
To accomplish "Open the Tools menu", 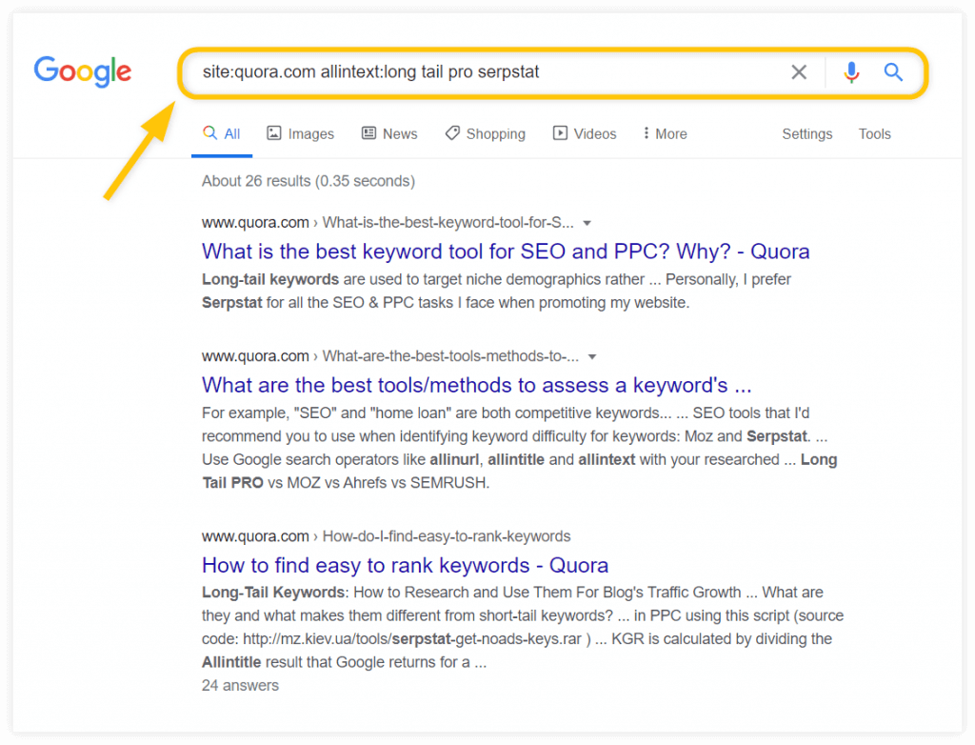I will [x=874, y=134].
